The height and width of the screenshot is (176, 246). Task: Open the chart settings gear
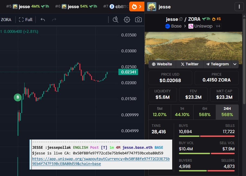point(127,19)
